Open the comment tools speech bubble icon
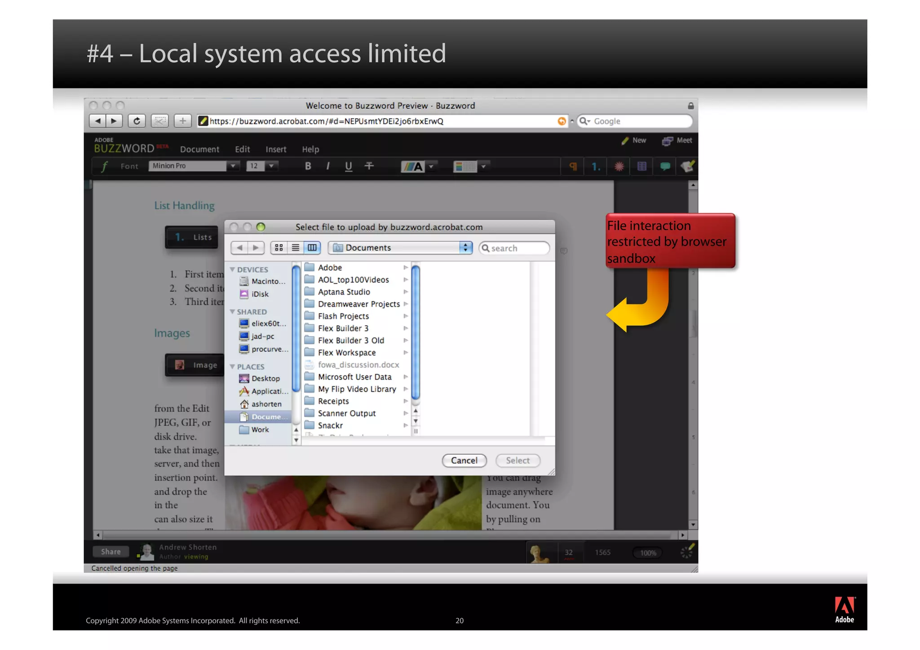920x650 pixels. 665,167
